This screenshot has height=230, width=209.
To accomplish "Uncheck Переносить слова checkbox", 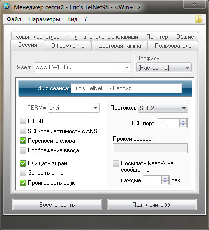I will pos(23,141).
